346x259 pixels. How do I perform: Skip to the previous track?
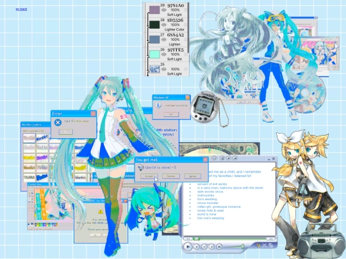click(x=204, y=247)
